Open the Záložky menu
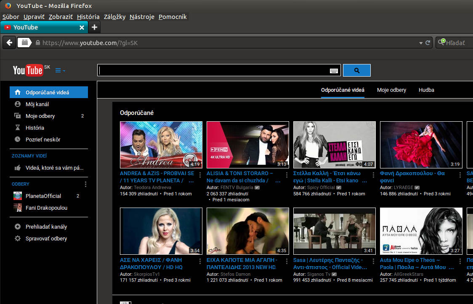473x304 pixels. (114, 17)
